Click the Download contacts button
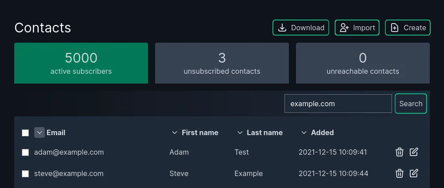The image size is (444, 188). coord(301,28)
